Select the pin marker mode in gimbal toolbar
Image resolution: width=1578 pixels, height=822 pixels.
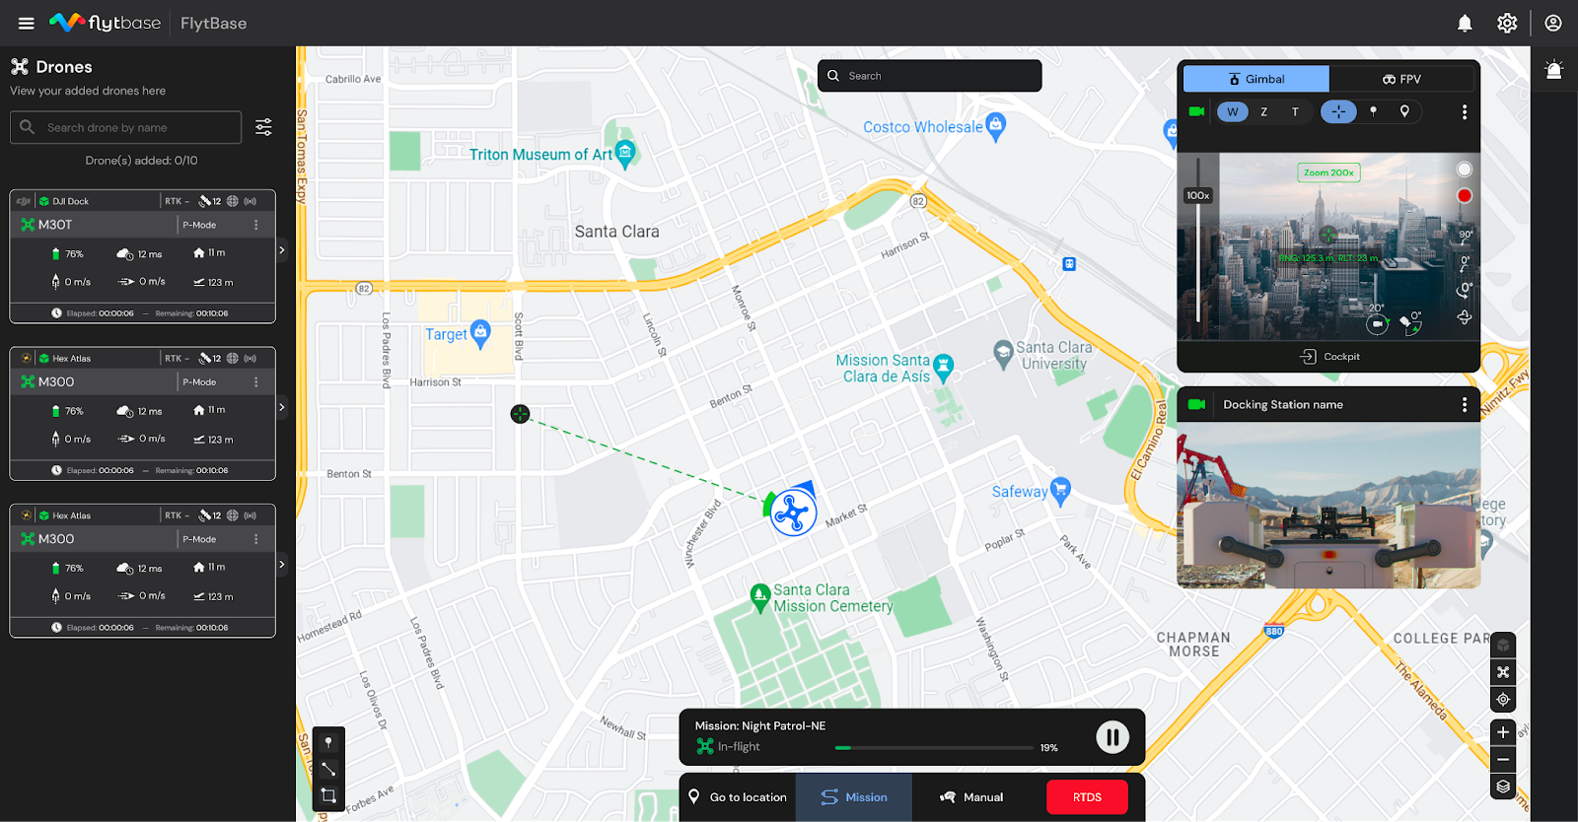click(x=1373, y=111)
